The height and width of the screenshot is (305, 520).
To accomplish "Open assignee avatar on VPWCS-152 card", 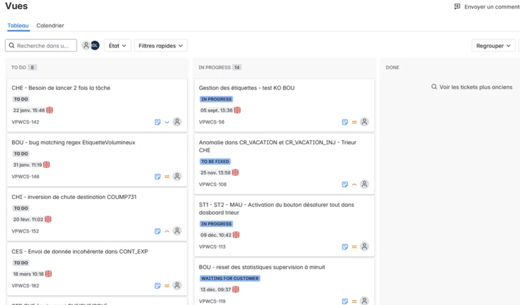I will pos(177,231).
